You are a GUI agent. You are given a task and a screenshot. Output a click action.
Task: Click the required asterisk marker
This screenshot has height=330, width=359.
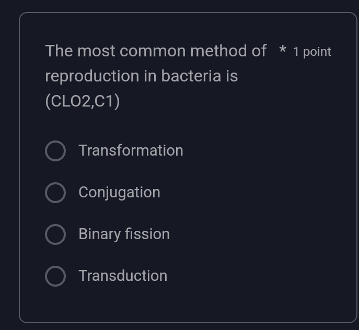[x=283, y=50]
